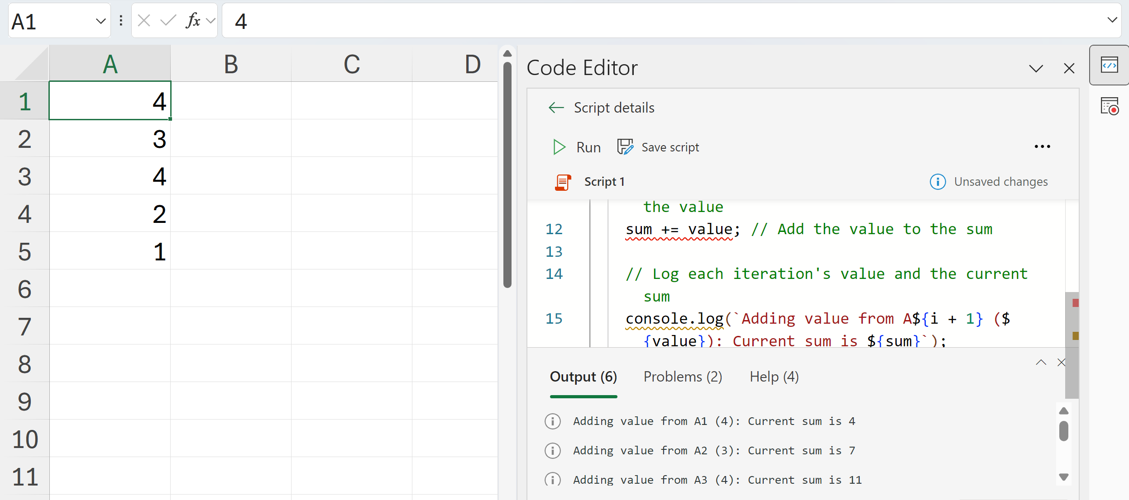Open Code Editor pane options chevron
The image size is (1129, 500).
pos(1036,68)
